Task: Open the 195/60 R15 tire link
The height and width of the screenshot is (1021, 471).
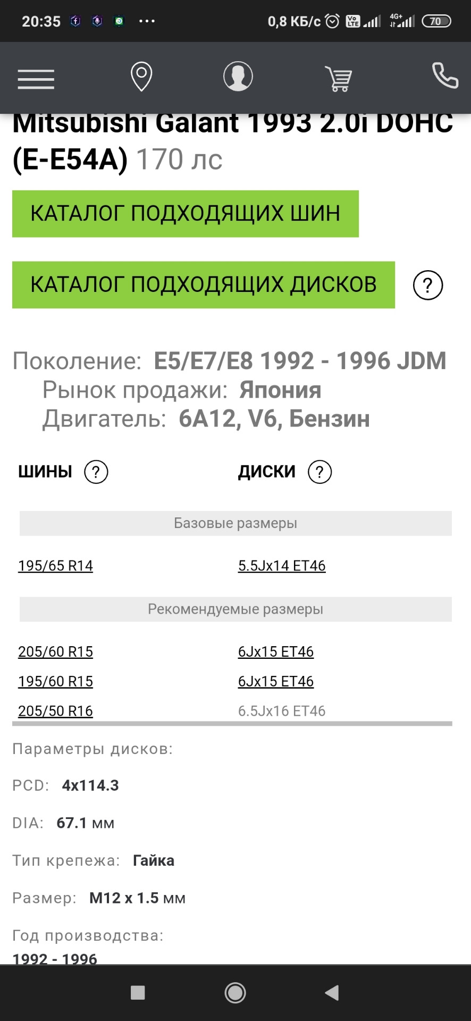Action: click(x=55, y=682)
